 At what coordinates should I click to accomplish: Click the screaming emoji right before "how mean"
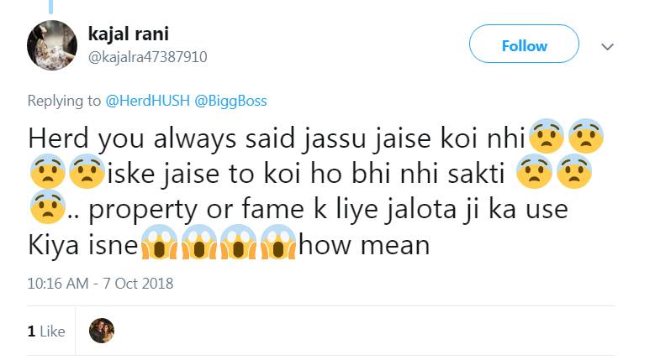click(279, 245)
